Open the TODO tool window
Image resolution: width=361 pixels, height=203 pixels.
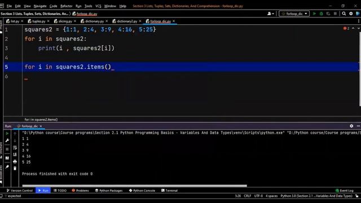(x=60, y=191)
